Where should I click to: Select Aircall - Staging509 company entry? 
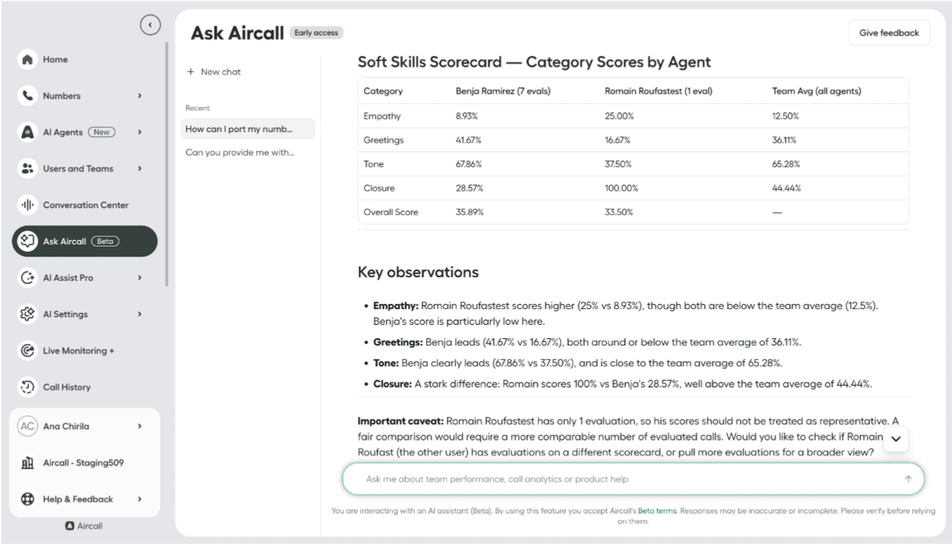[85, 463]
